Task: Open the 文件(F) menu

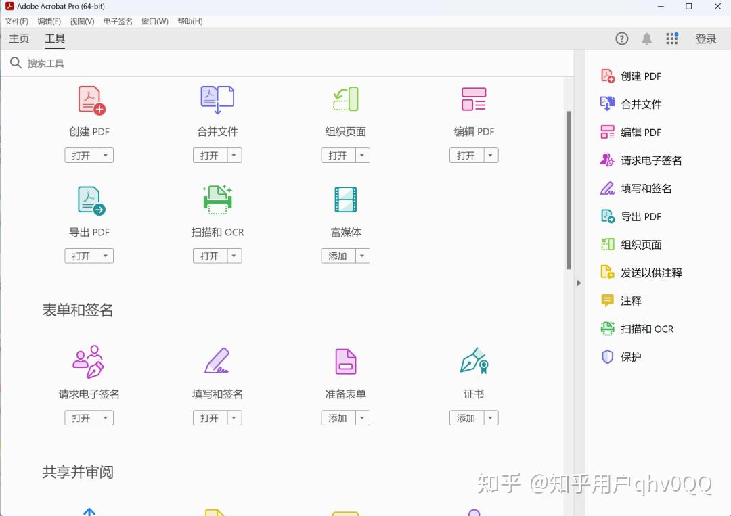Action: tap(16, 22)
